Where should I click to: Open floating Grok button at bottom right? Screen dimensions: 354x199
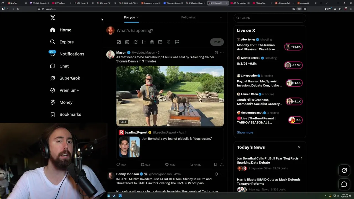344,171
